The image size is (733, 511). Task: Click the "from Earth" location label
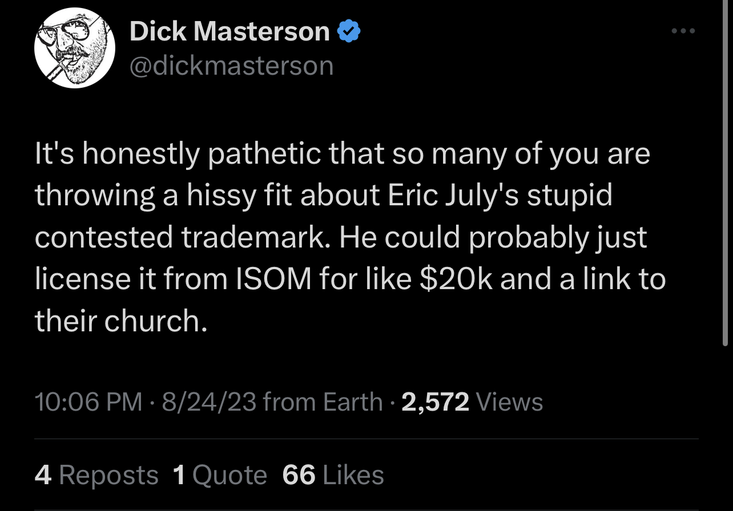[x=323, y=402]
